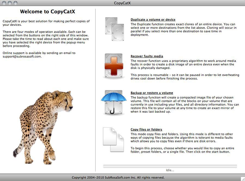This screenshot has width=245, height=181.
Task: Click the 'Idle...' status text
Action: pos(170,170)
